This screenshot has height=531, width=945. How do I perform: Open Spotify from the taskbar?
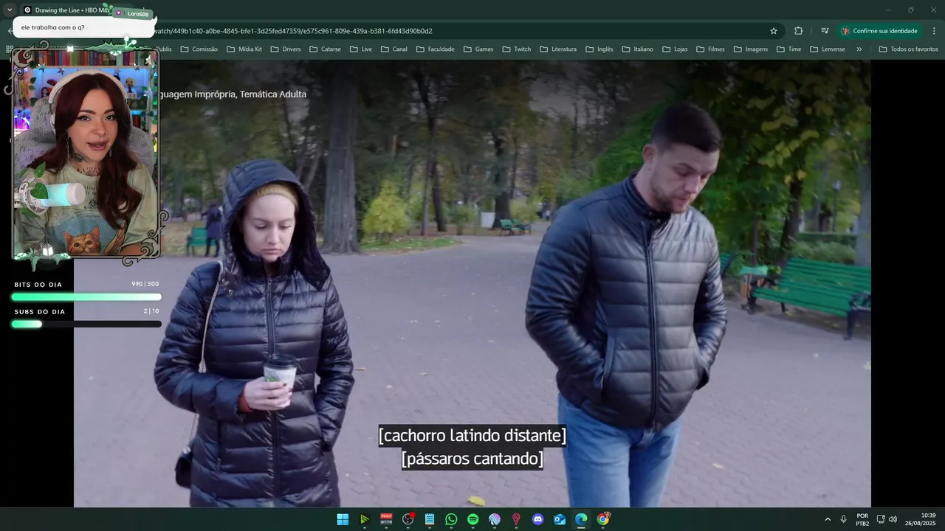coord(472,519)
